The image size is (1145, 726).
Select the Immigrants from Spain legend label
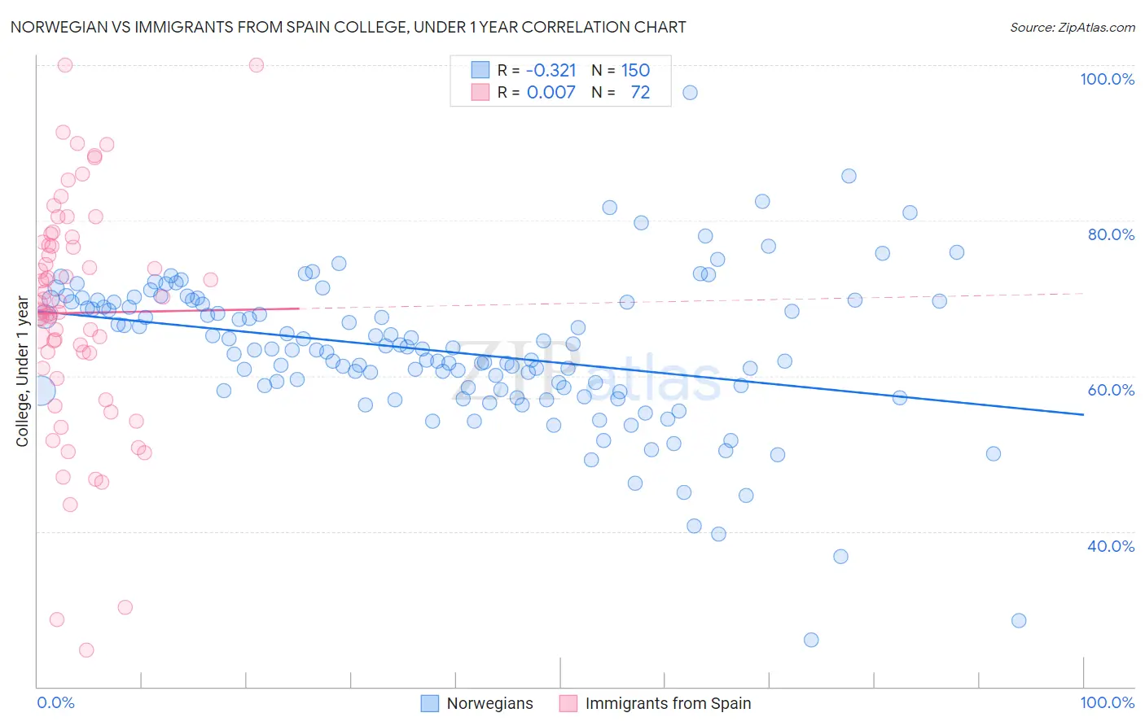pos(668,703)
